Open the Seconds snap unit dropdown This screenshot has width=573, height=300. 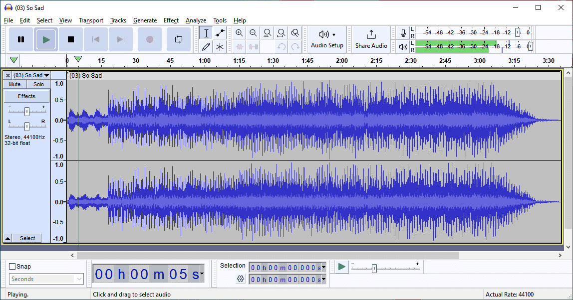point(46,279)
